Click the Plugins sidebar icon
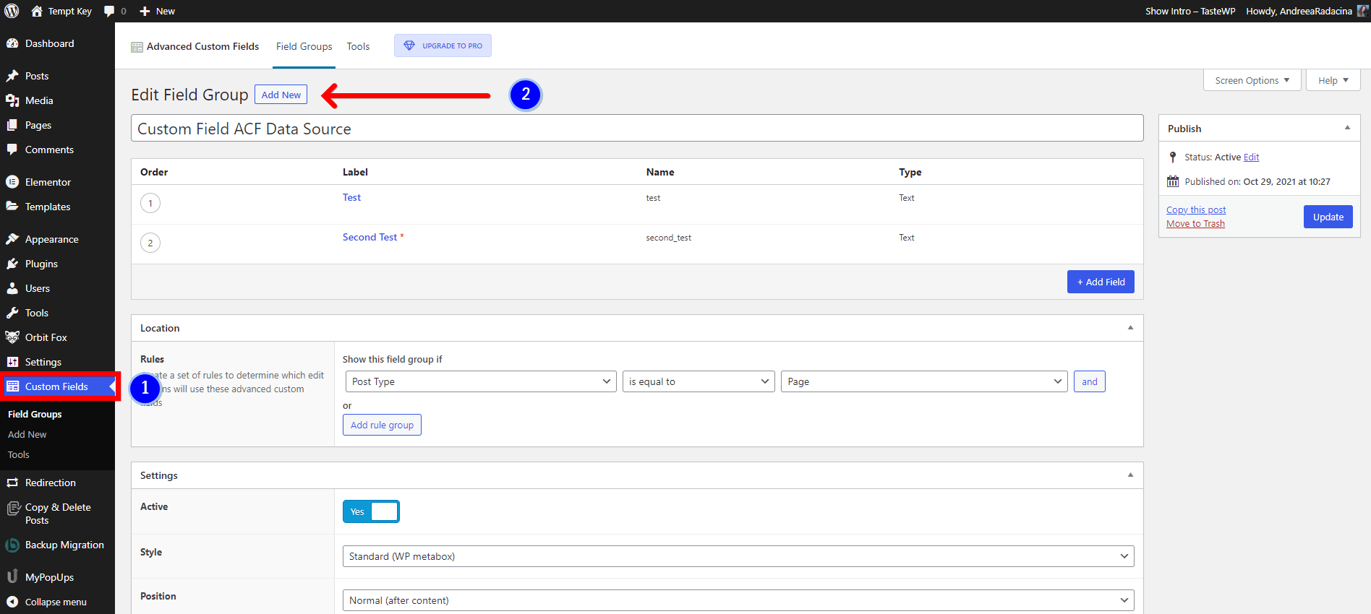This screenshot has width=1371, height=614. (x=12, y=264)
